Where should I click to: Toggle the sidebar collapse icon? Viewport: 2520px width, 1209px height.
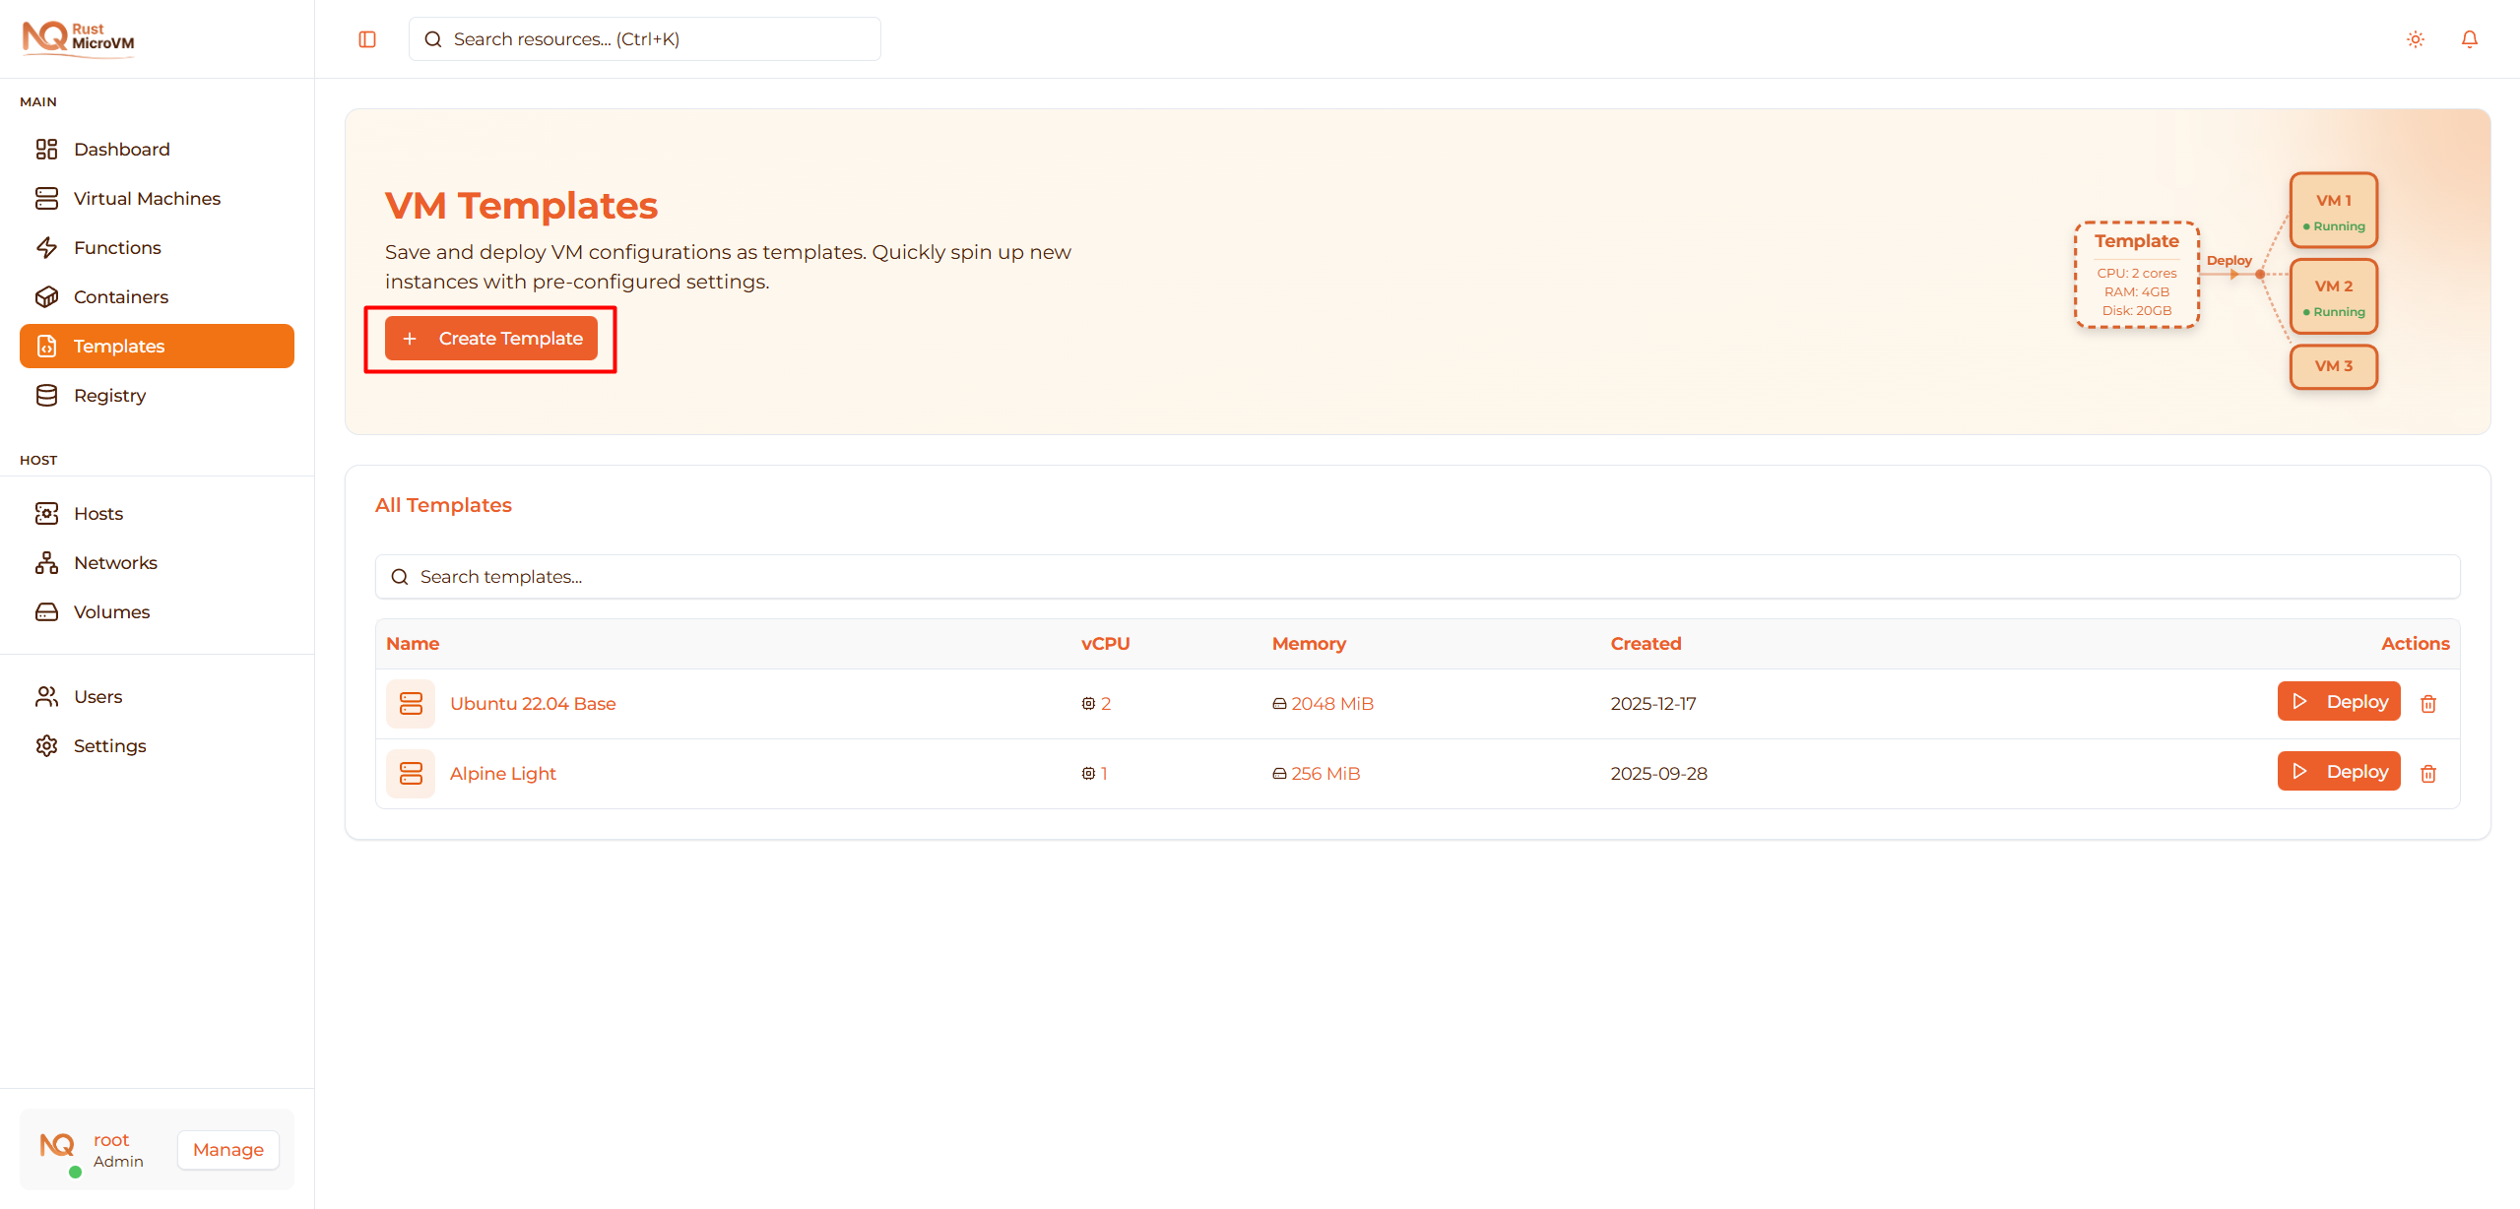pos(367,39)
